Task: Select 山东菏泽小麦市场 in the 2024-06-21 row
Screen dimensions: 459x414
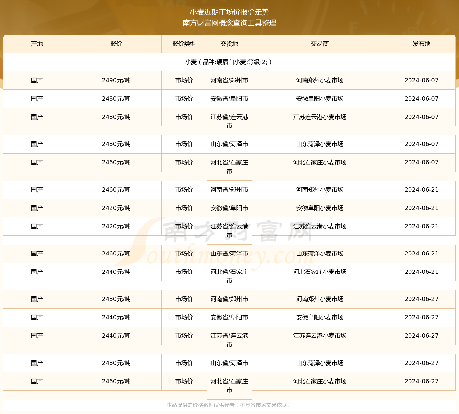Action: click(x=320, y=254)
